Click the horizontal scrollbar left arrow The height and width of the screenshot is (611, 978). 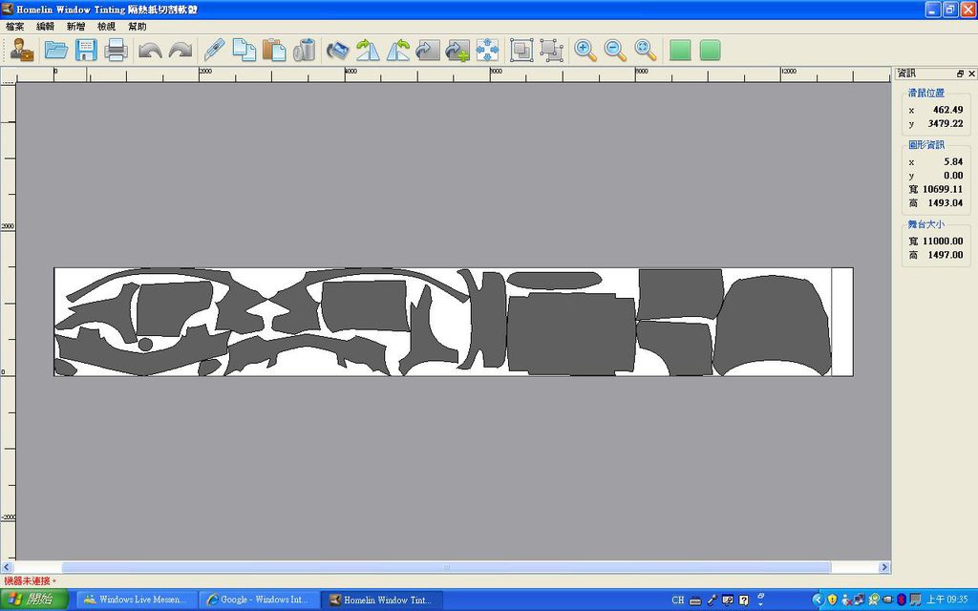(x=7, y=567)
